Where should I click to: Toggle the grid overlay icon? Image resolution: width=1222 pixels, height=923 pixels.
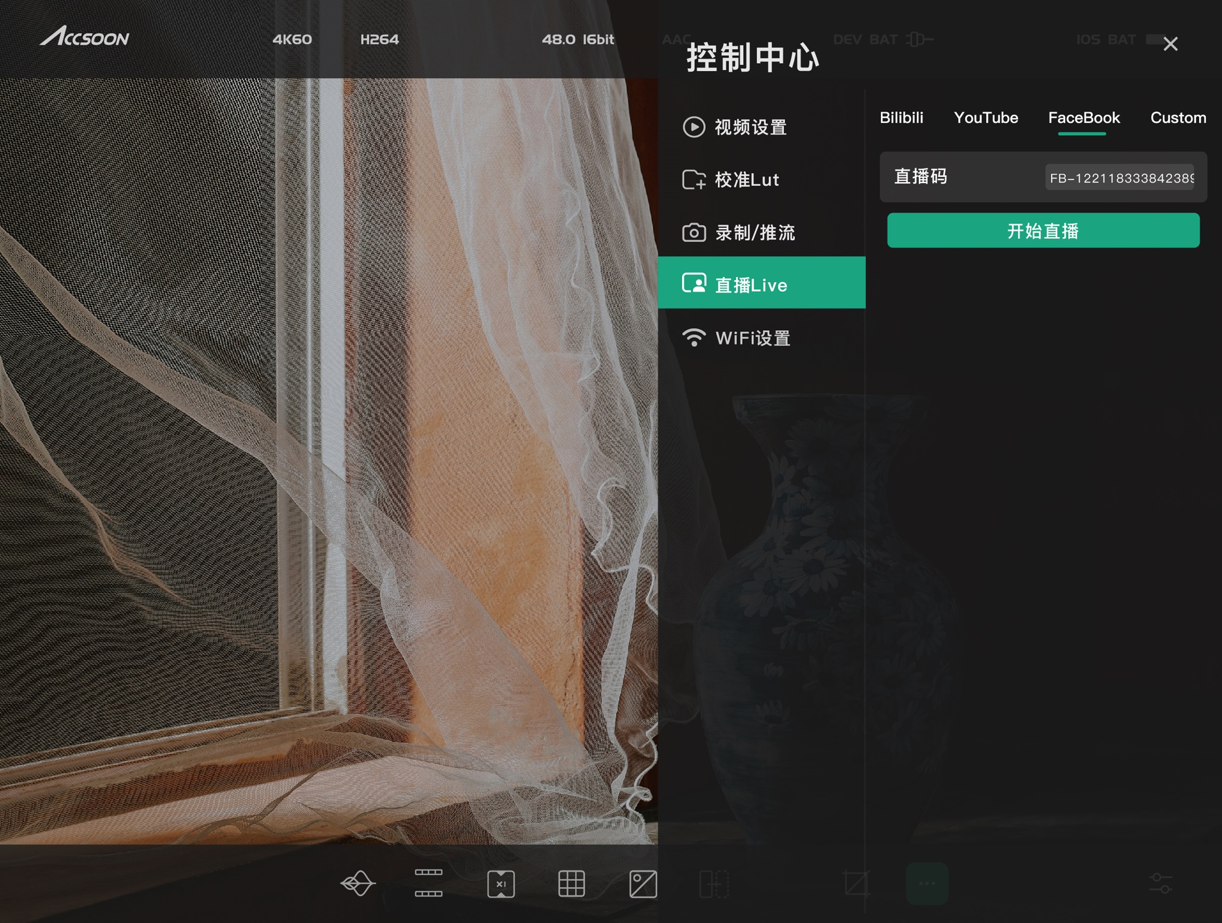coord(571,884)
